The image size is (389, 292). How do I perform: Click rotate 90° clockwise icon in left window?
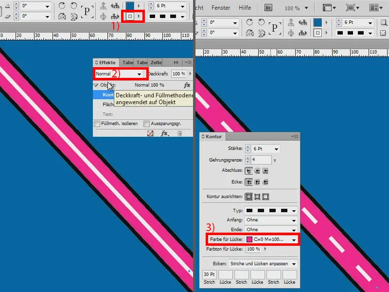[x=62, y=5]
